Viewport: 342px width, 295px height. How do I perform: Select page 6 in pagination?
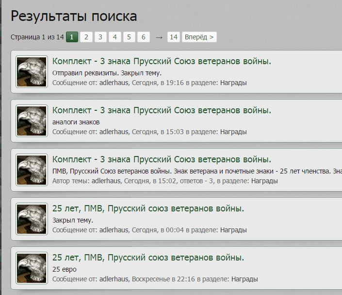point(144,37)
